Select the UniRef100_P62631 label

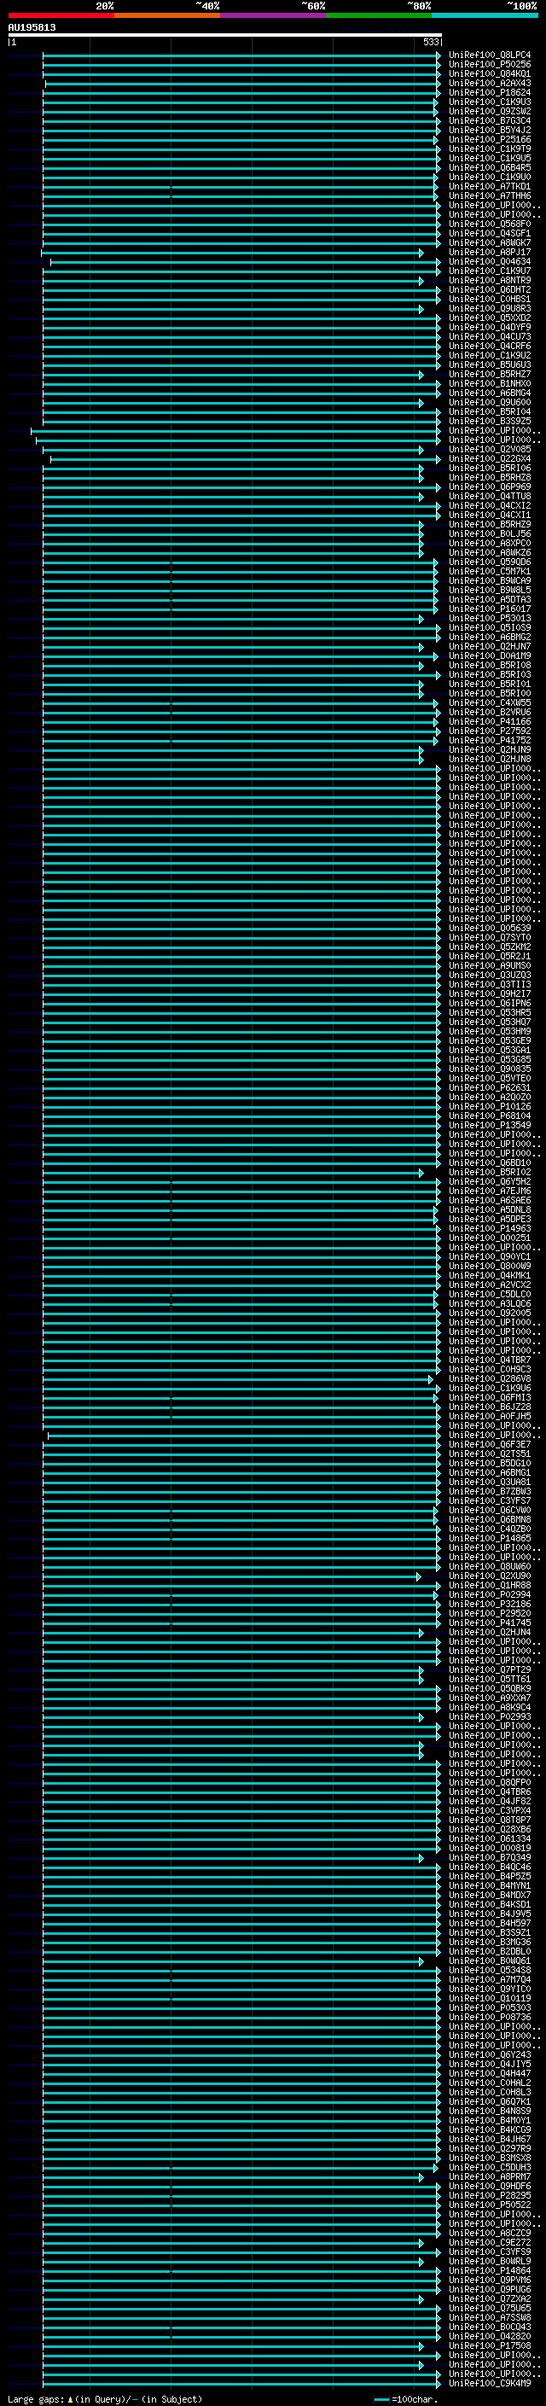[490, 1088]
